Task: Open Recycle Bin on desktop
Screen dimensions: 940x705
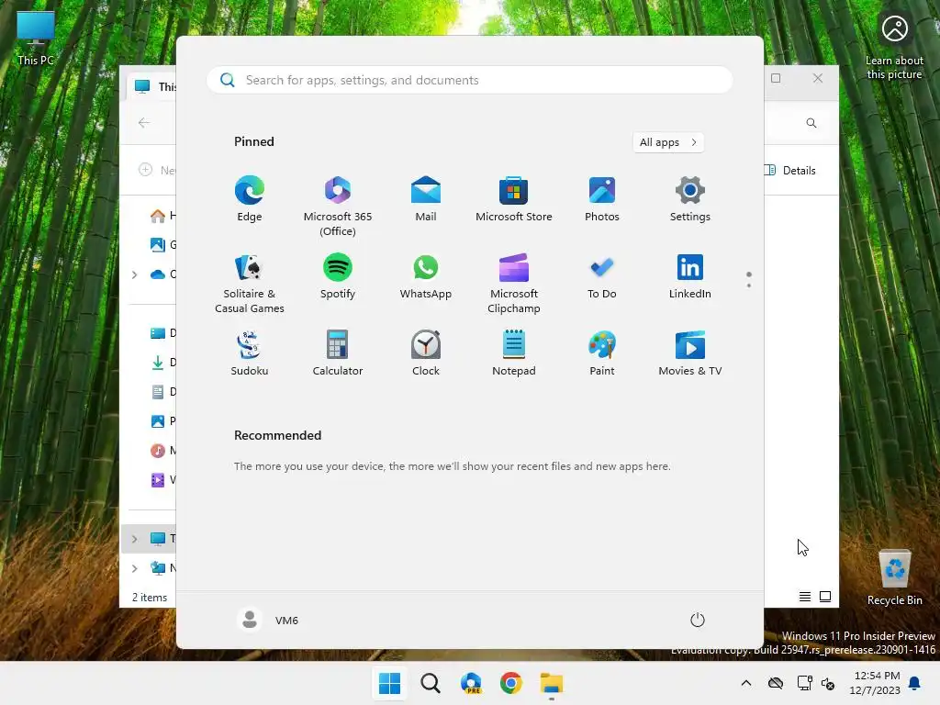Action: tap(894, 576)
